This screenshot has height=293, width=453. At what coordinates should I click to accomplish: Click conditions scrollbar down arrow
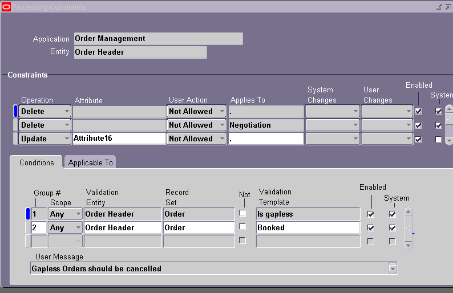tap(408, 245)
